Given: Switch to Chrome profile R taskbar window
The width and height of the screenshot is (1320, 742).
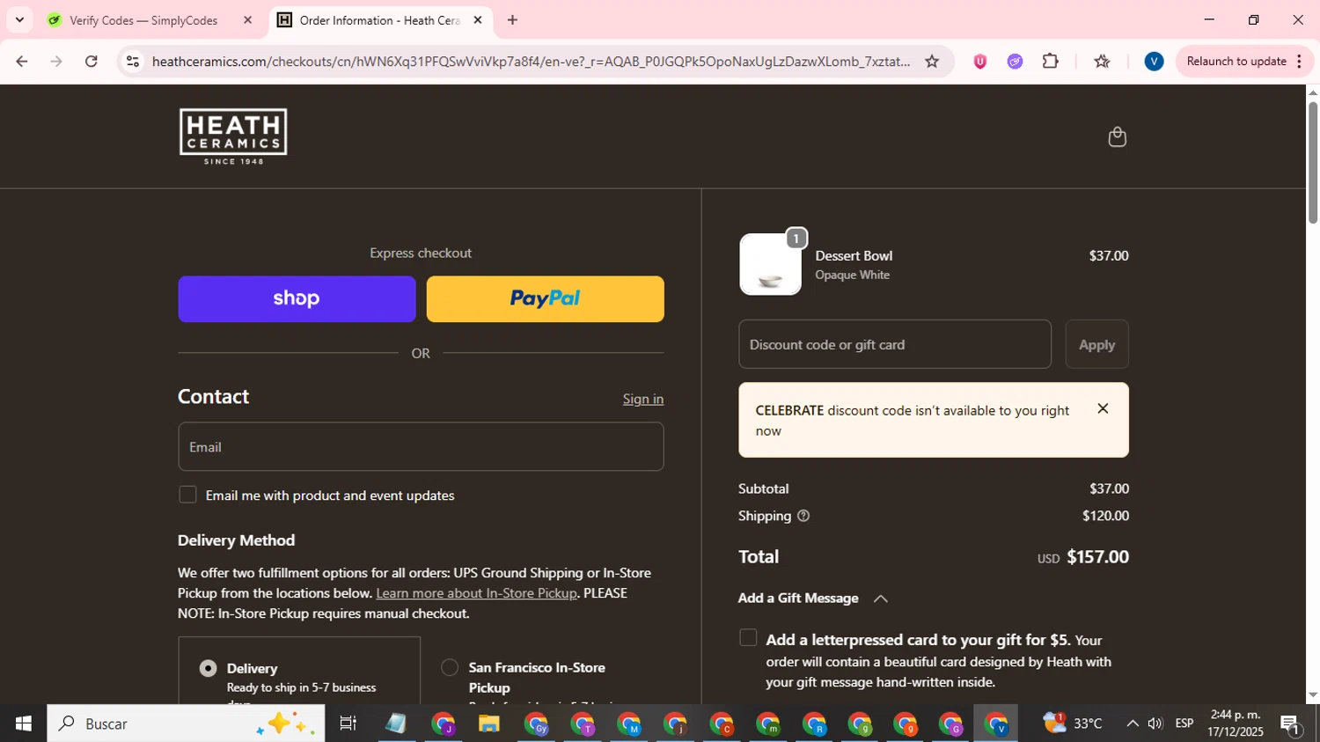Looking at the screenshot, I should [x=813, y=724].
